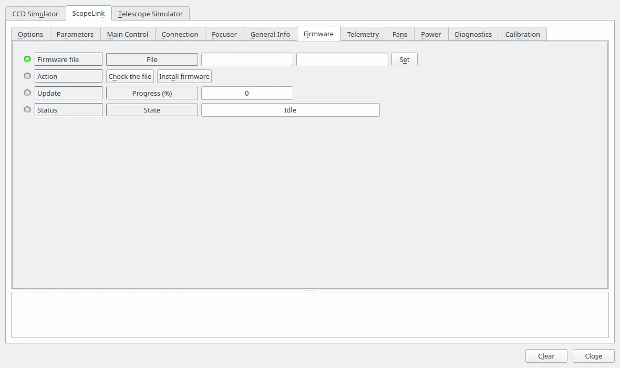
Task: Open the Telescope Simulator tab
Action: pyautogui.click(x=150, y=14)
